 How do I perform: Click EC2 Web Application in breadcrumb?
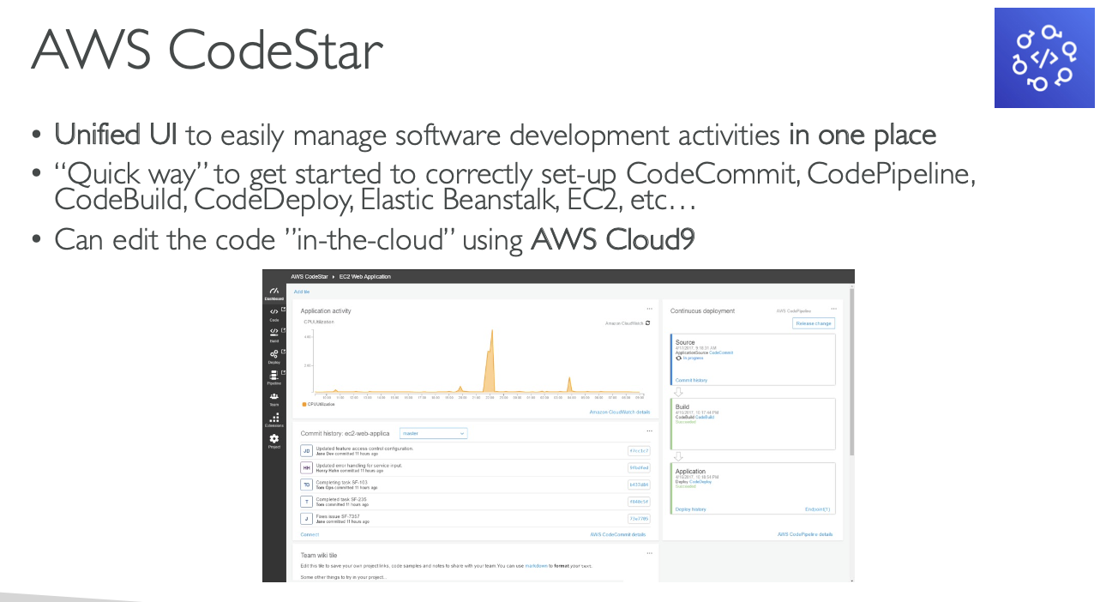(364, 277)
